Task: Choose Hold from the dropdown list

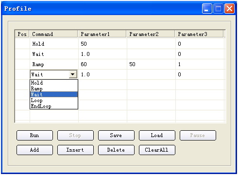Action: [54, 83]
